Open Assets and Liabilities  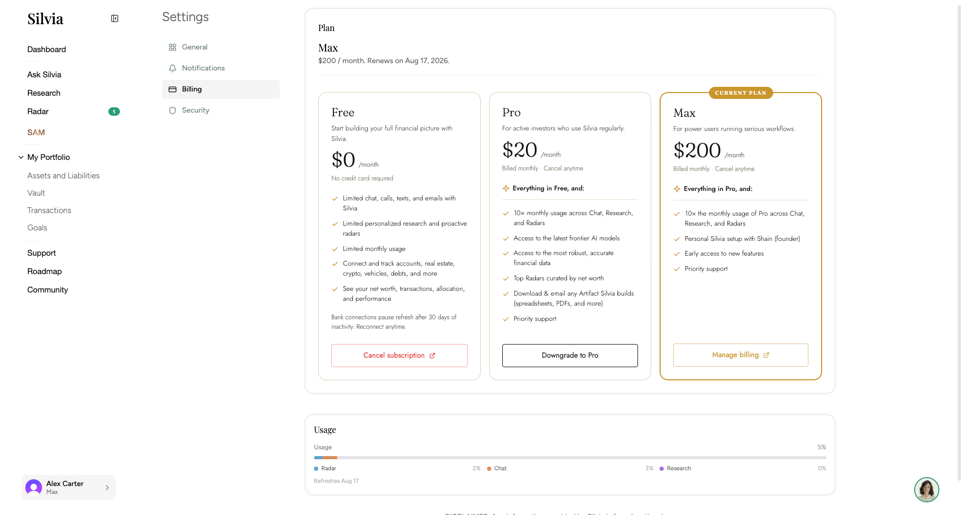[x=64, y=176]
